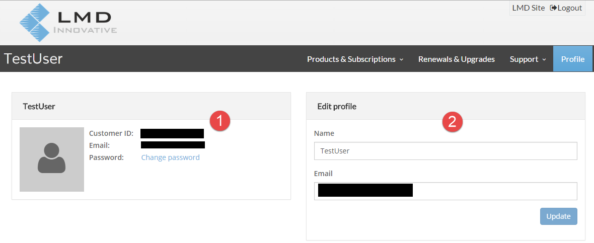Screen dimensions: 594x243
Task: Click the redacted email beside Email label
Action: tap(173, 145)
